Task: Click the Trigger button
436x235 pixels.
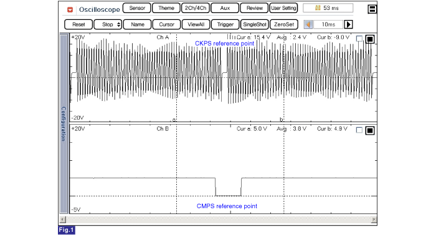Action: pos(225,24)
